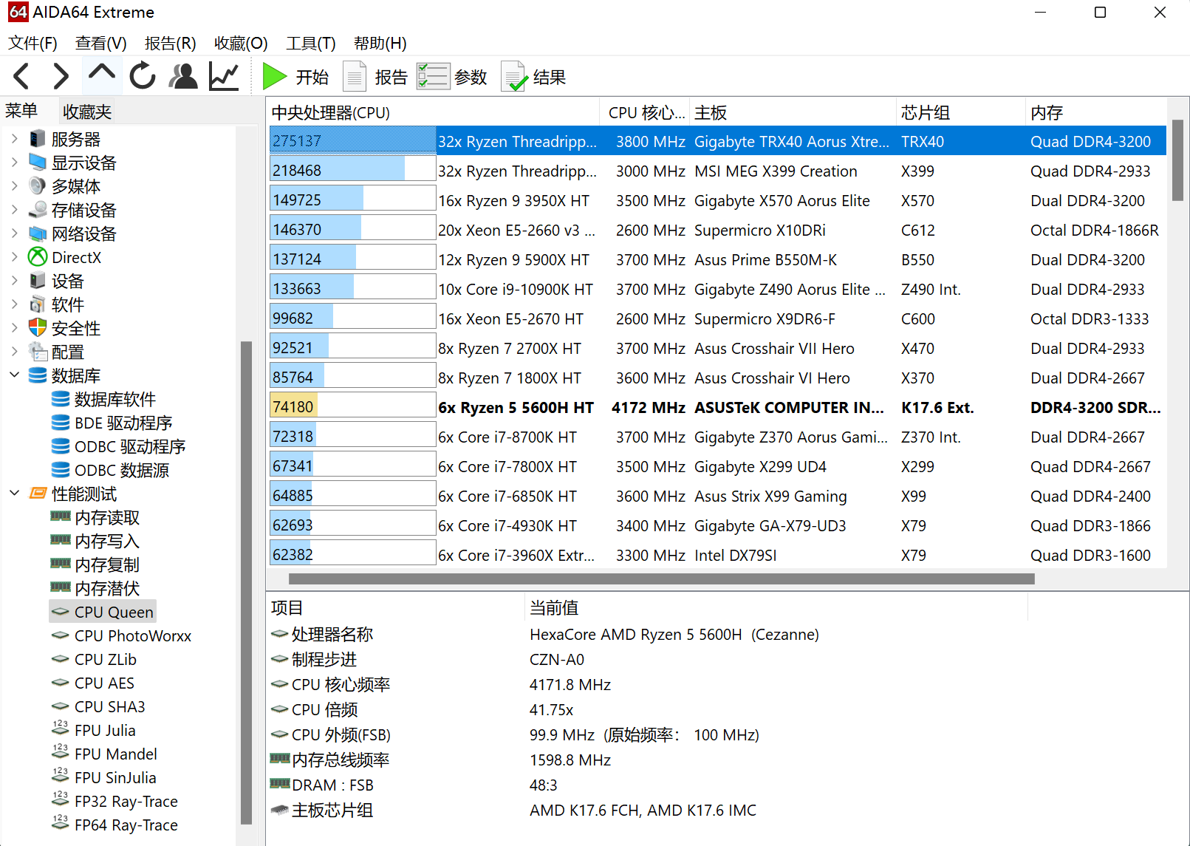Click the FPU Mandel 123 icon

[x=61, y=751]
